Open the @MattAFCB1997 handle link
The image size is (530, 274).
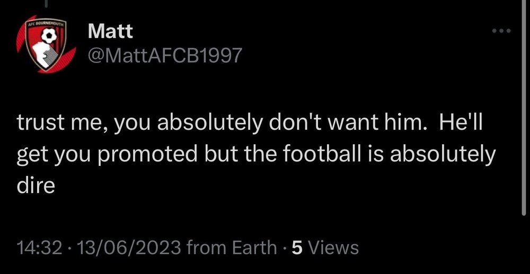click(165, 55)
